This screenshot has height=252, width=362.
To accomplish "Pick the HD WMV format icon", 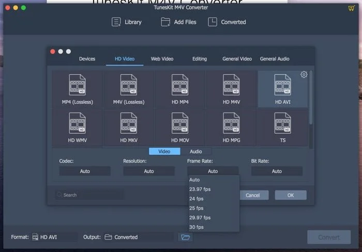I will [78, 123].
